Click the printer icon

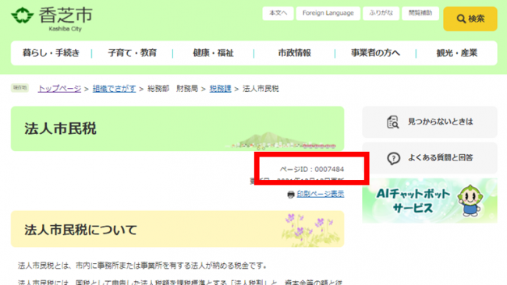(291, 195)
